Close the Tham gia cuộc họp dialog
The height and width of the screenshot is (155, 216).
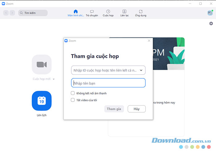tap(149, 40)
